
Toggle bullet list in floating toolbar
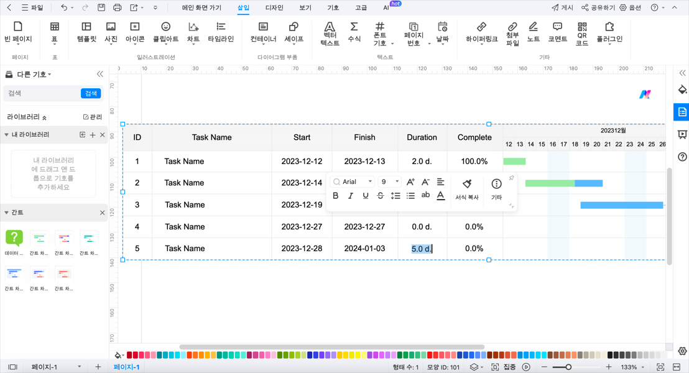pyautogui.click(x=410, y=196)
